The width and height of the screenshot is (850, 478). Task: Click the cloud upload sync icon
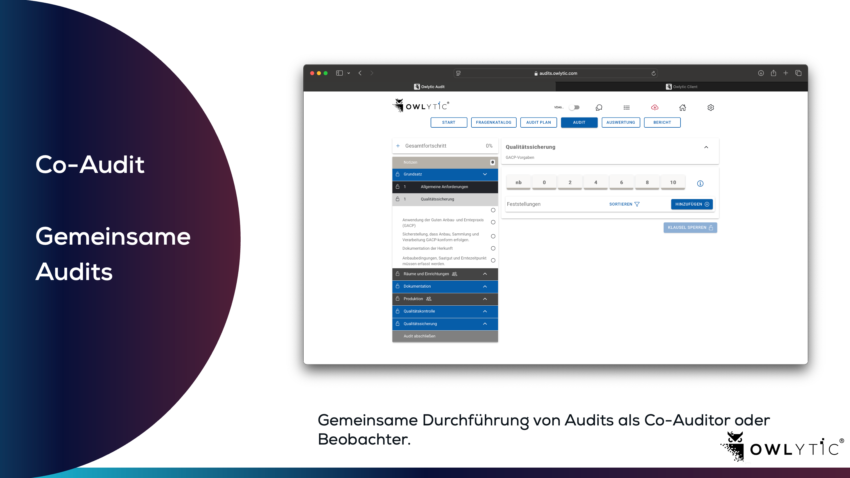pos(655,108)
